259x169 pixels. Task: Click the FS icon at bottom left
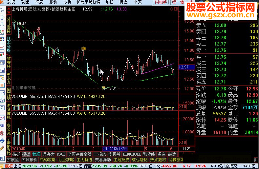click(x=2, y=159)
